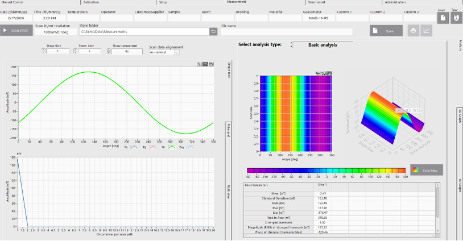
Task: Switch to the Administration tab
Action: (395, 2)
